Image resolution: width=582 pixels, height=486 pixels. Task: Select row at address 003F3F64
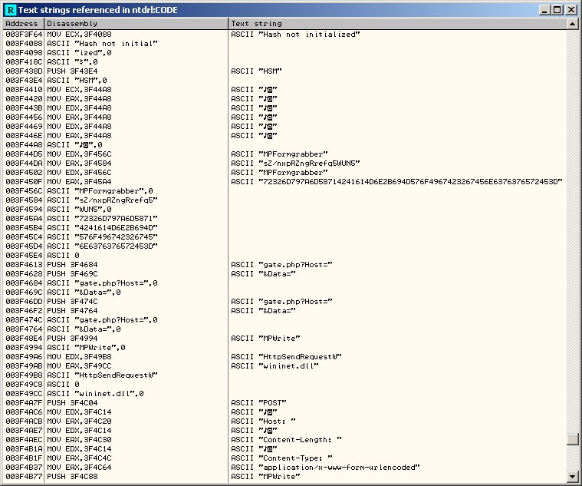285,35
